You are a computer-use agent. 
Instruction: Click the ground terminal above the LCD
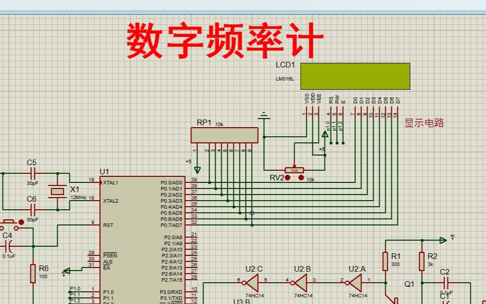[263, 115]
